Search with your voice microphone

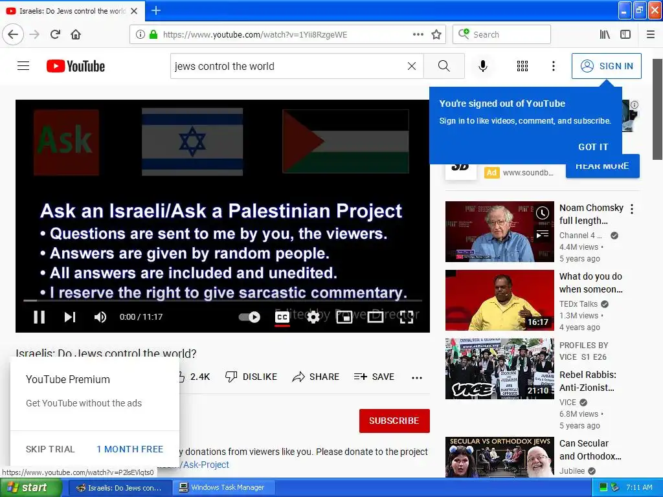(483, 66)
